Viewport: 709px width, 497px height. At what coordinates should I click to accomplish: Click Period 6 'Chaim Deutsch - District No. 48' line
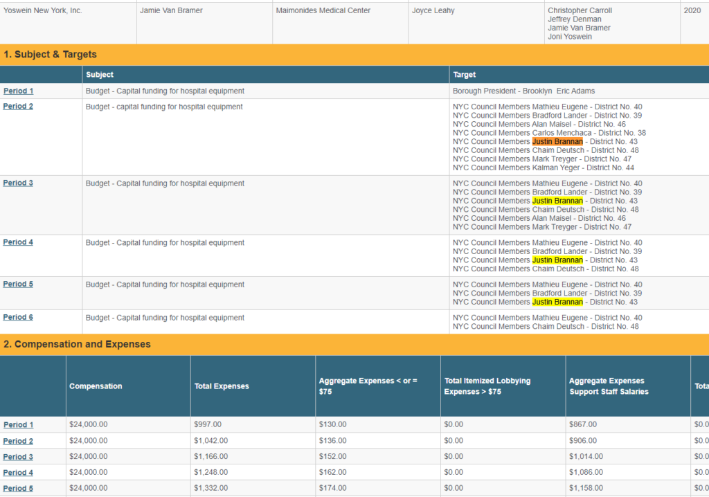(546, 327)
